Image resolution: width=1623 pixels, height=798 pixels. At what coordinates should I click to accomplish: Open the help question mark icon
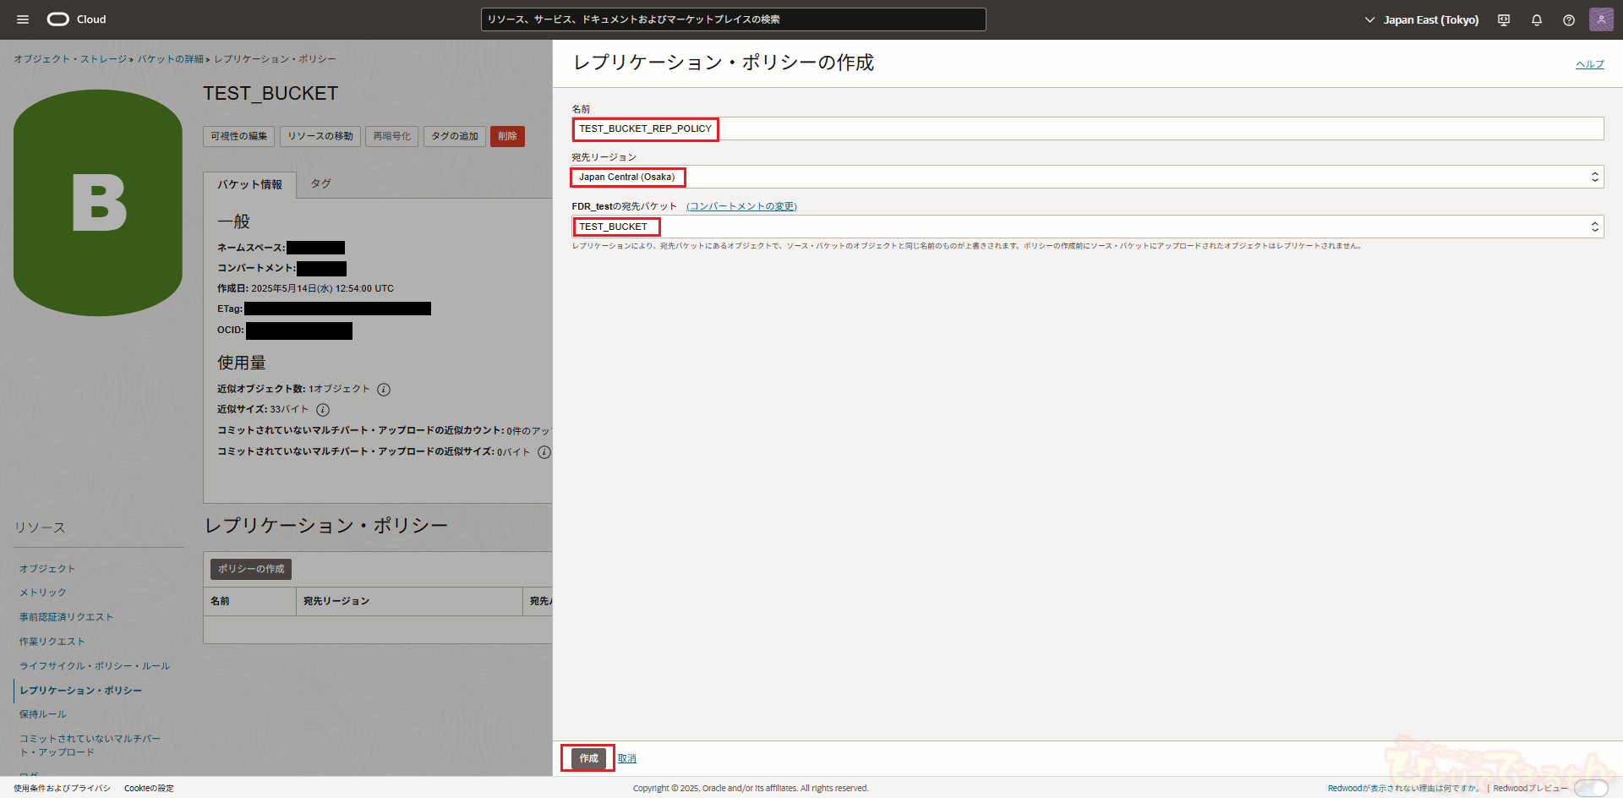[x=1569, y=20]
